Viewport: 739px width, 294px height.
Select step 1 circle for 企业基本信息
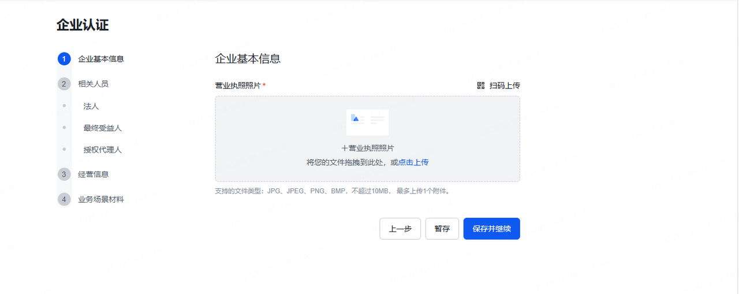point(64,59)
